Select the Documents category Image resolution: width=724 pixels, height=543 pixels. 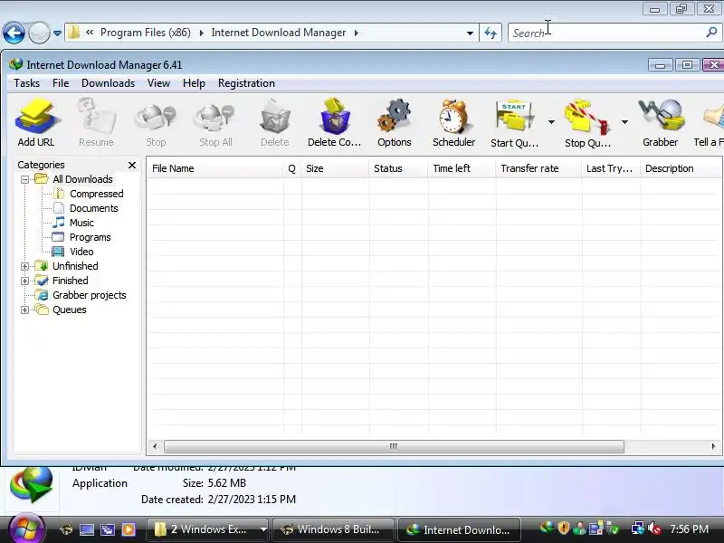pyautogui.click(x=94, y=208)
